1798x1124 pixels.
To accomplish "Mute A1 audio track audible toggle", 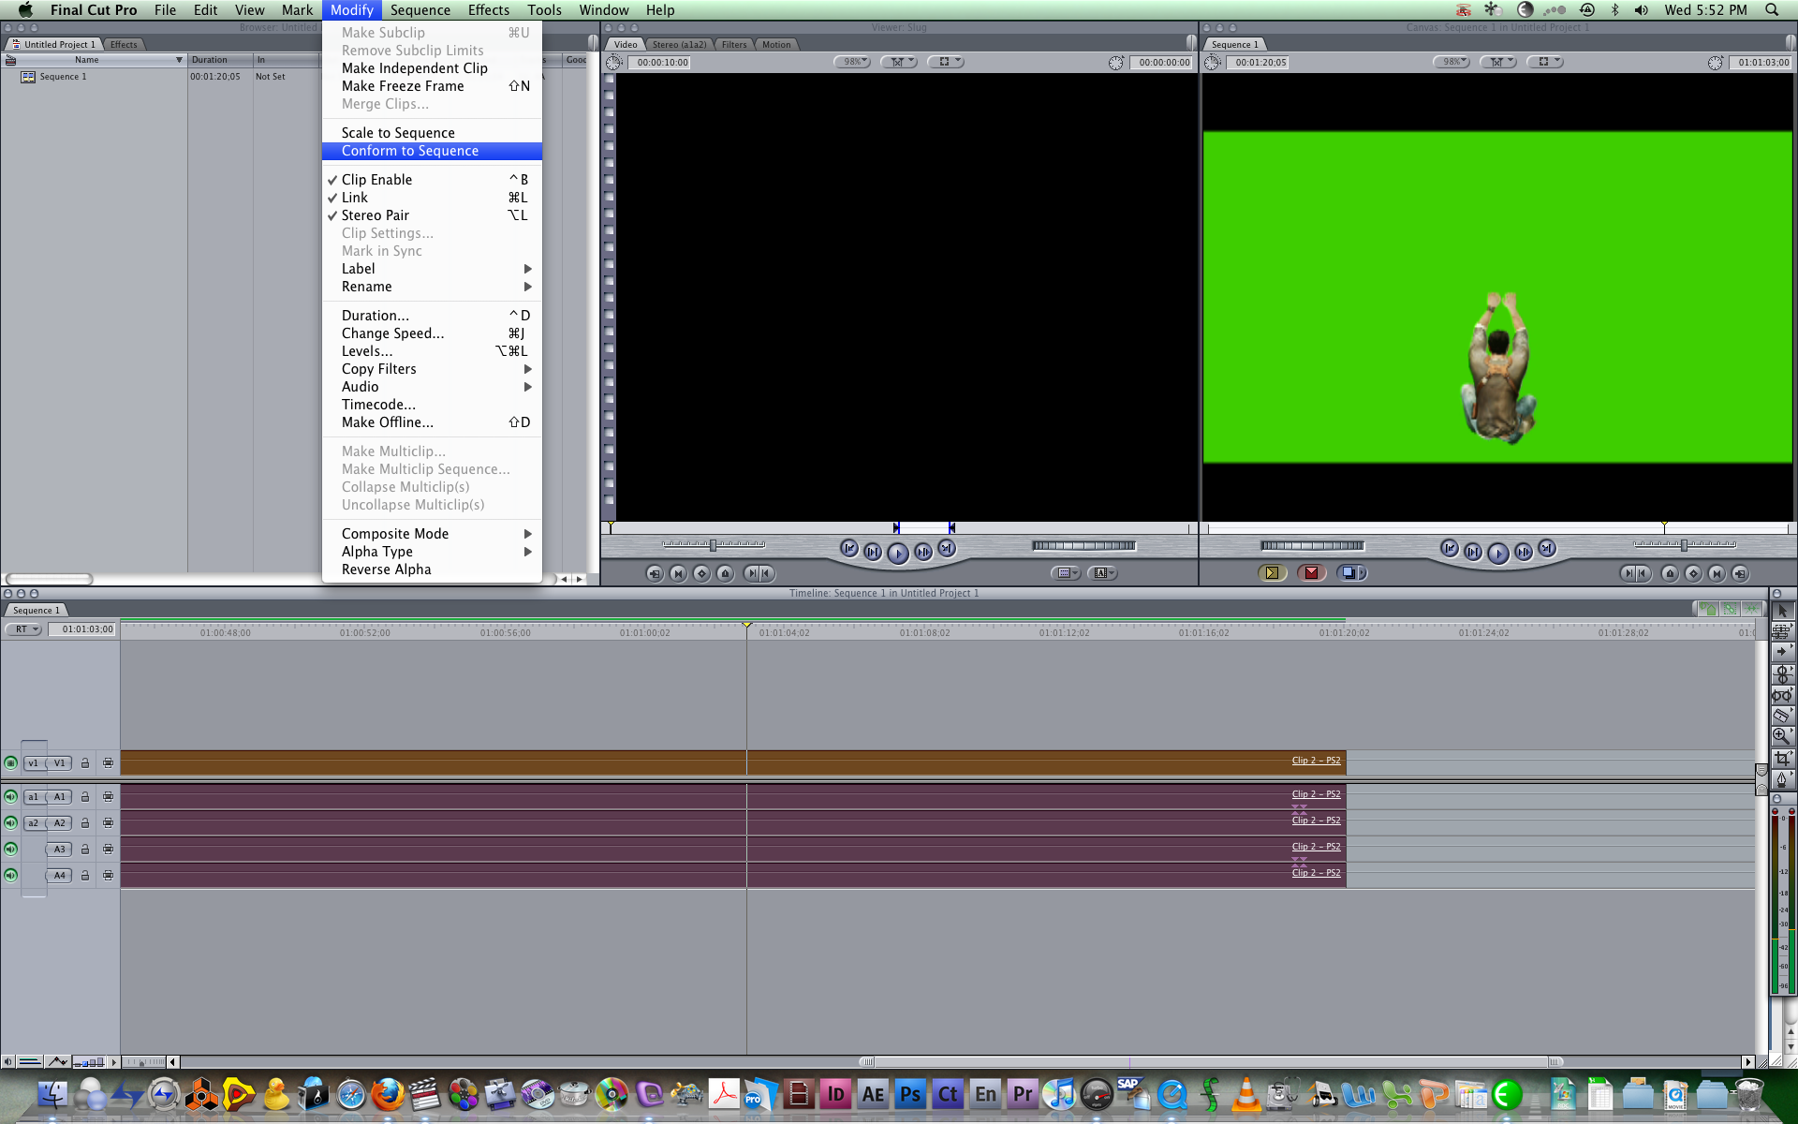I will [x=10, y=797].
